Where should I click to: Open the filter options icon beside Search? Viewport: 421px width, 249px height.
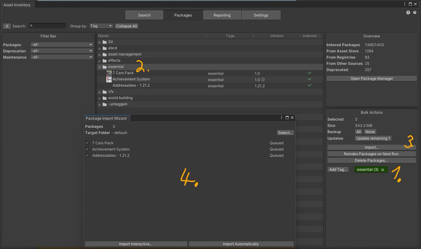[7, 25]
